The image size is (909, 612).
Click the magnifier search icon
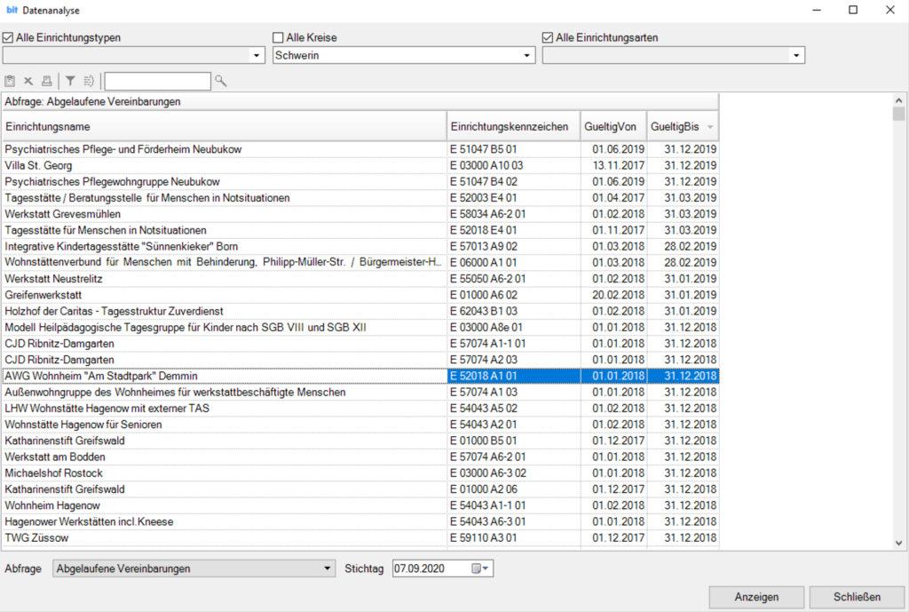point(221,81)
